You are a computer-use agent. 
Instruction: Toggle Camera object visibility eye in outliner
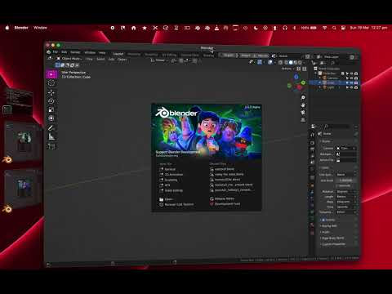351,78
